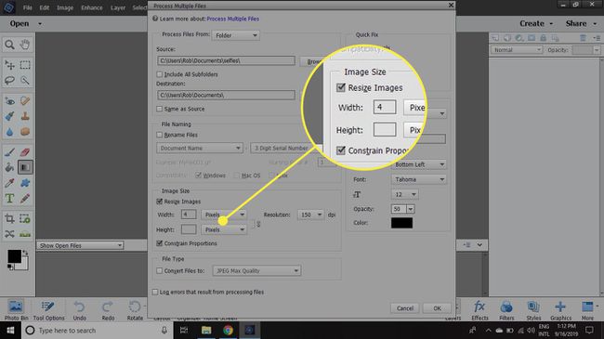Select the Smart Brush tool
Viewport: 604px width, 339px height.
click(x=9, y=116)
